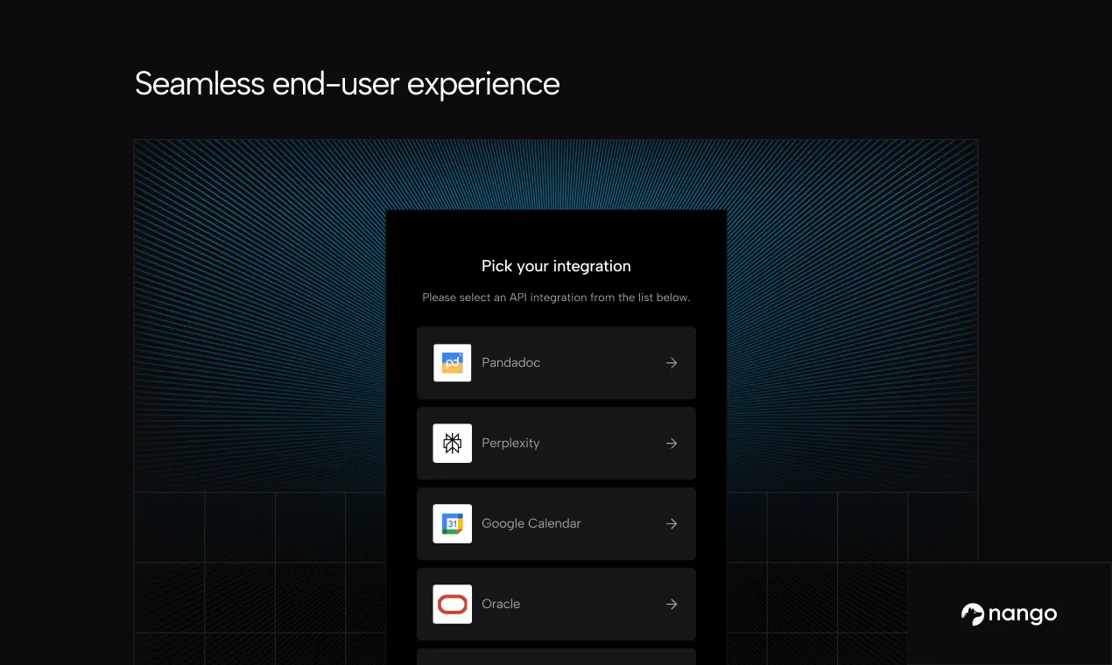Click the arrow in the Perplexity row
The height and width of the screenshot is (665, 1112).
[672, 444]
